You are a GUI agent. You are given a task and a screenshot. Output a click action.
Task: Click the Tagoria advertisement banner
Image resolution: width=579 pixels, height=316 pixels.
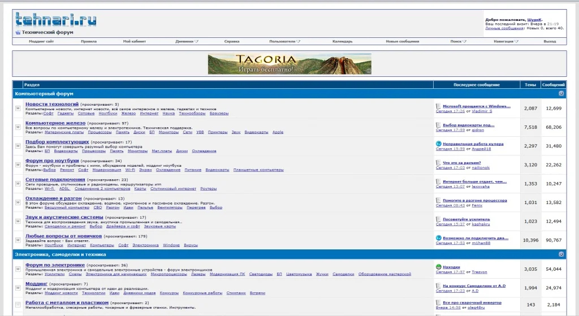click(x=289, y=64)
